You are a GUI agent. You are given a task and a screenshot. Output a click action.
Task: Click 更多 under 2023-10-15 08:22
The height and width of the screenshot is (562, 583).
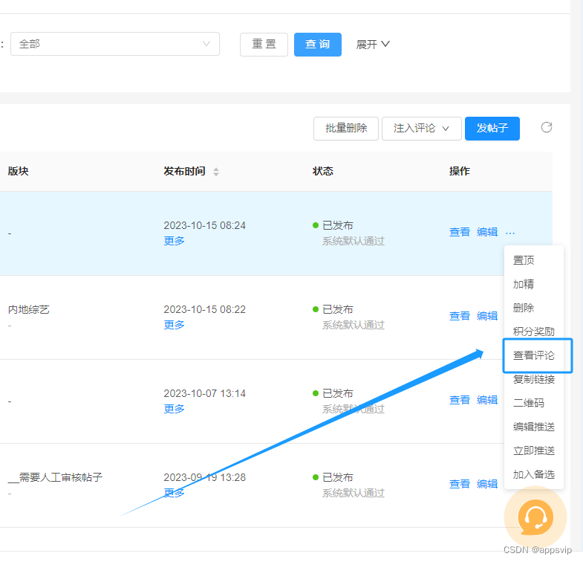(174, 326)
